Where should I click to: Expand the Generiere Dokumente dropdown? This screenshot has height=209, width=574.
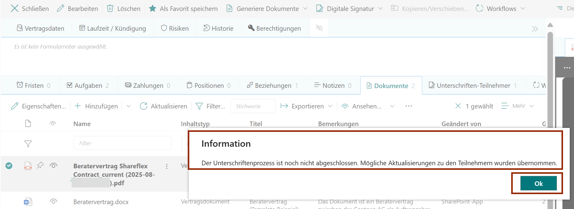point(305,9)
